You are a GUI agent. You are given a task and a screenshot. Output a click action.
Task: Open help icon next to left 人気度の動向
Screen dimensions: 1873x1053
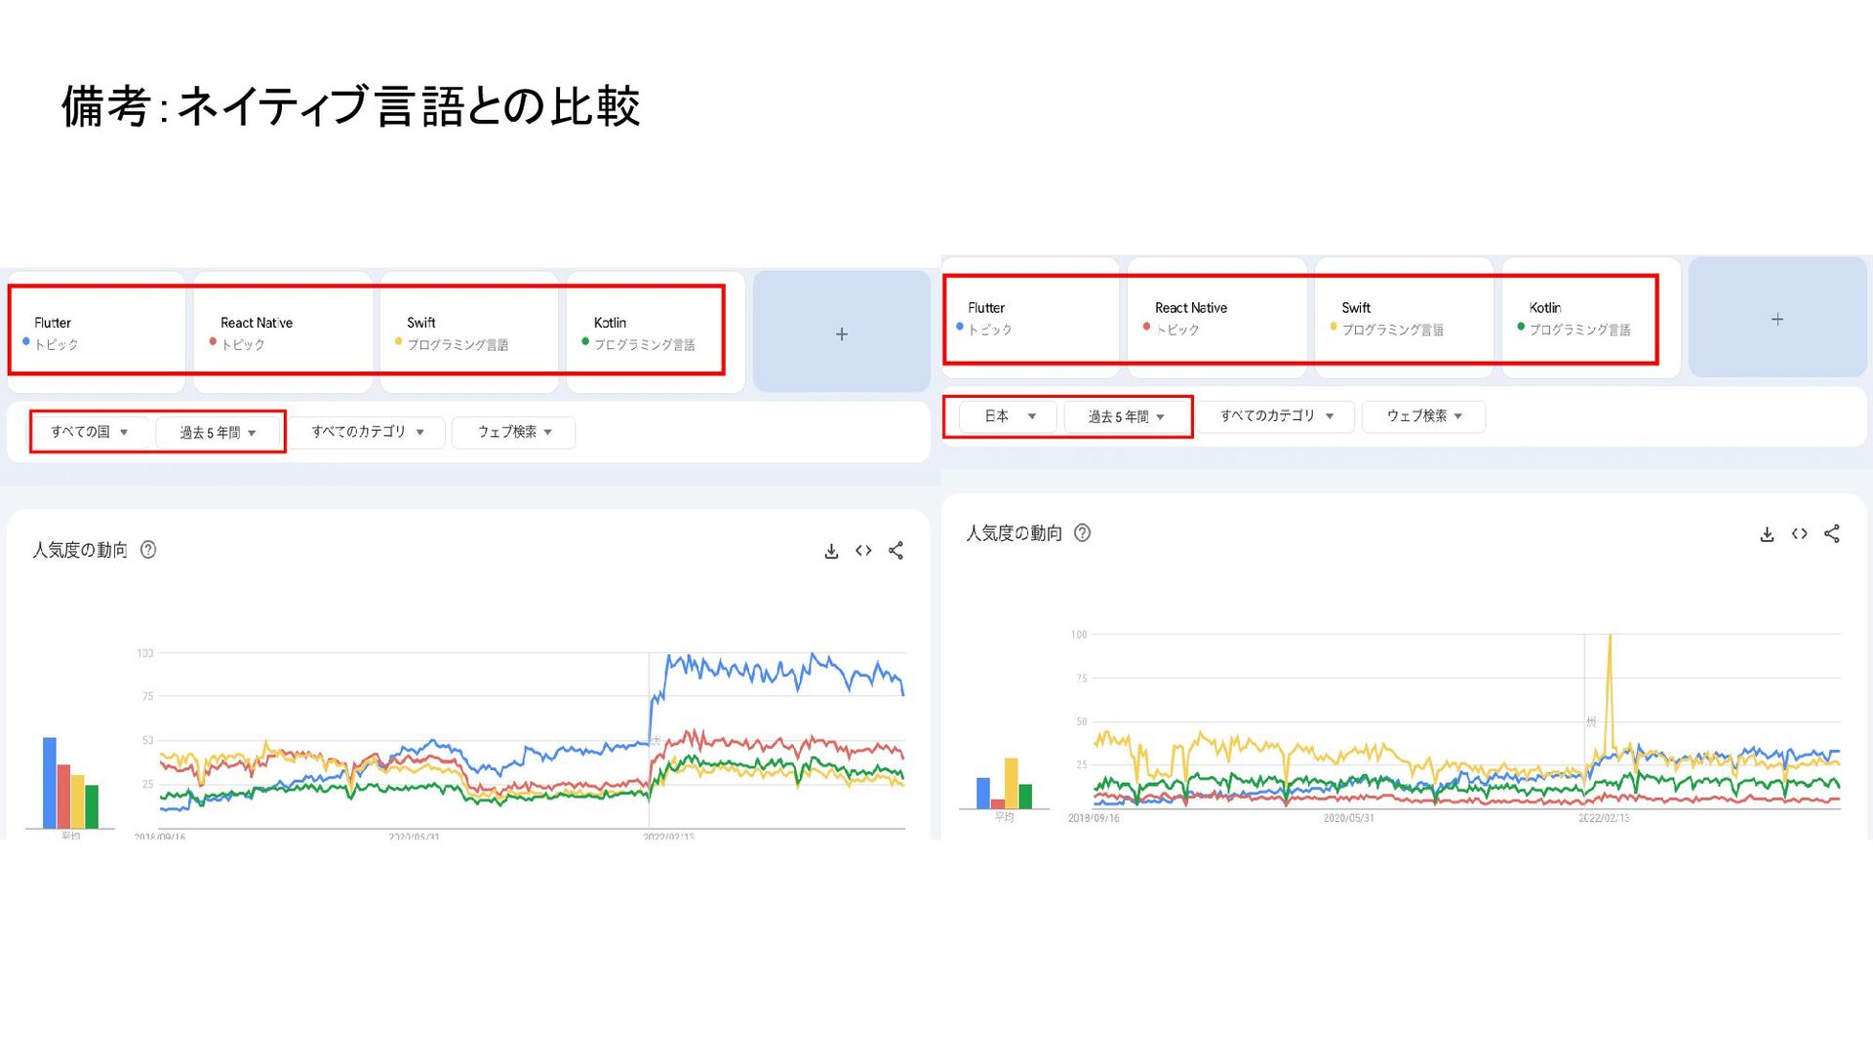click(x=148, y=550)
